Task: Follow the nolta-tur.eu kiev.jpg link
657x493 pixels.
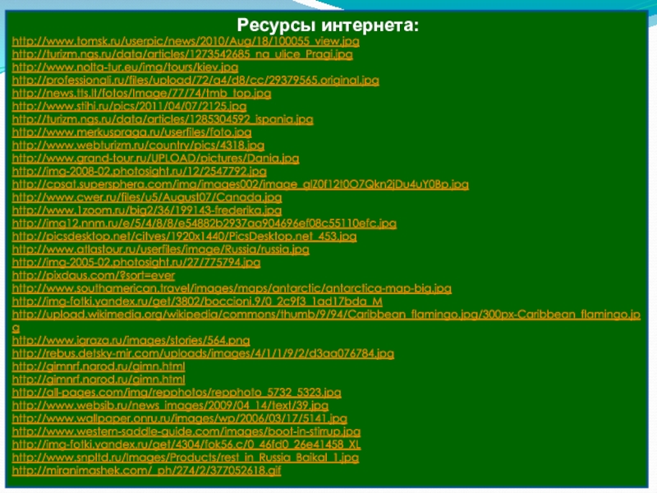Action: click(x=125, y=67)
